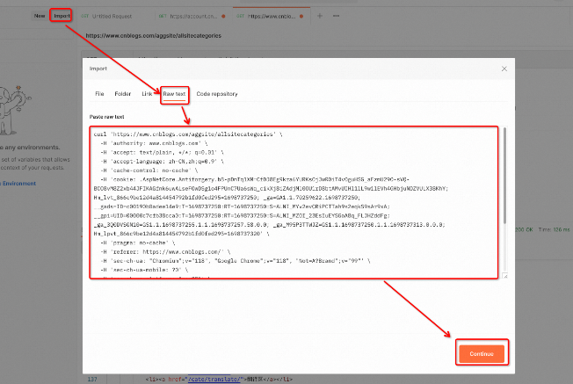Open the Code repository tab

click(216, 93)
